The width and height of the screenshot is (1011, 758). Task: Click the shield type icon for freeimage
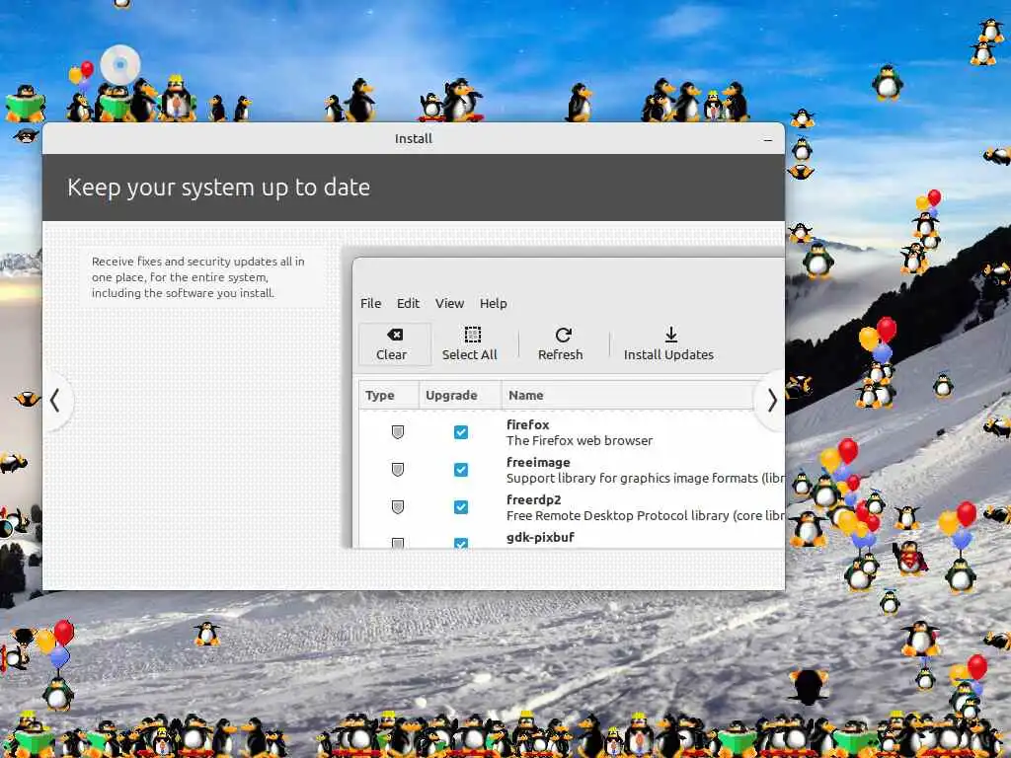tap(398, 469)
